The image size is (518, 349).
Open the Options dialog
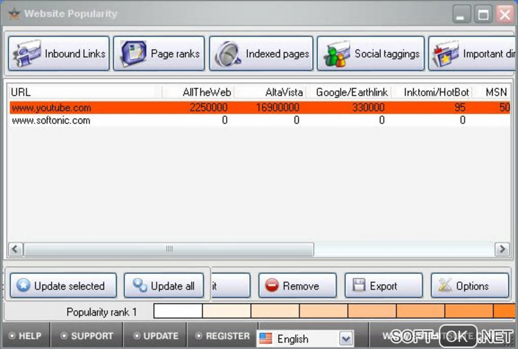tap(470, 286)
